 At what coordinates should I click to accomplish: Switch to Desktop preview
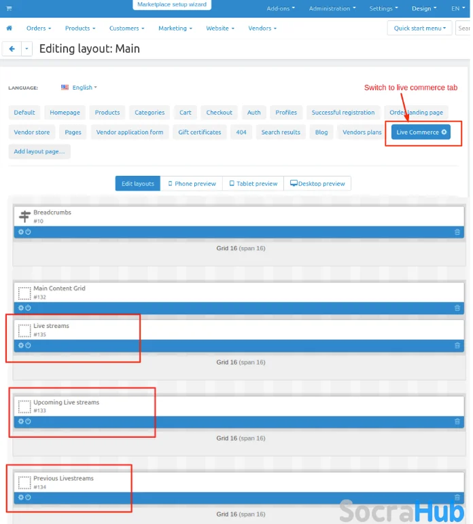tap(317, 183)
